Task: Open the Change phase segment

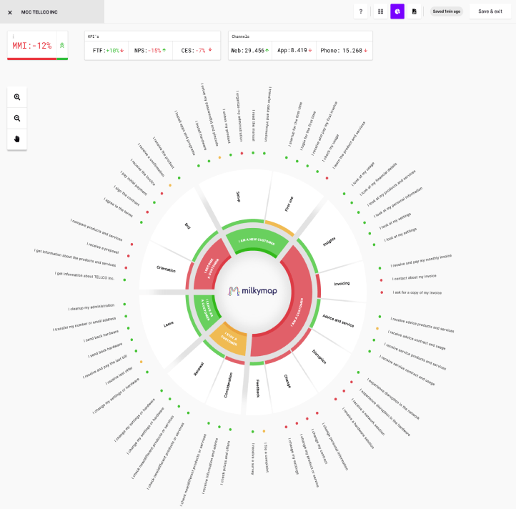Action: [287, 381]
